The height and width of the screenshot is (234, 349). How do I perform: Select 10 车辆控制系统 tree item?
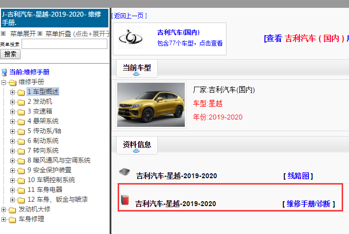click(51, 180)
